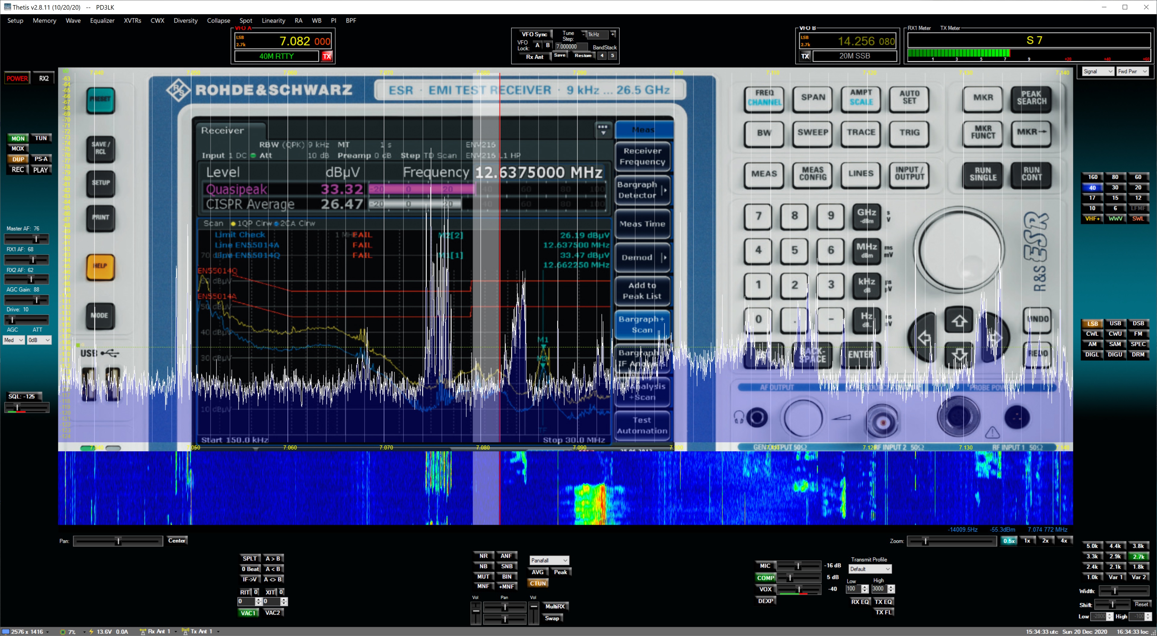Click the Tx antenna tower icon
Image resolution: width=1157 pixels, height=636 pixels.
185,631
